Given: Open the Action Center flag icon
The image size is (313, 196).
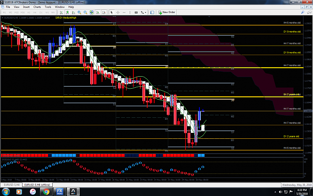Looking at the screenshot, I should 291,192.
